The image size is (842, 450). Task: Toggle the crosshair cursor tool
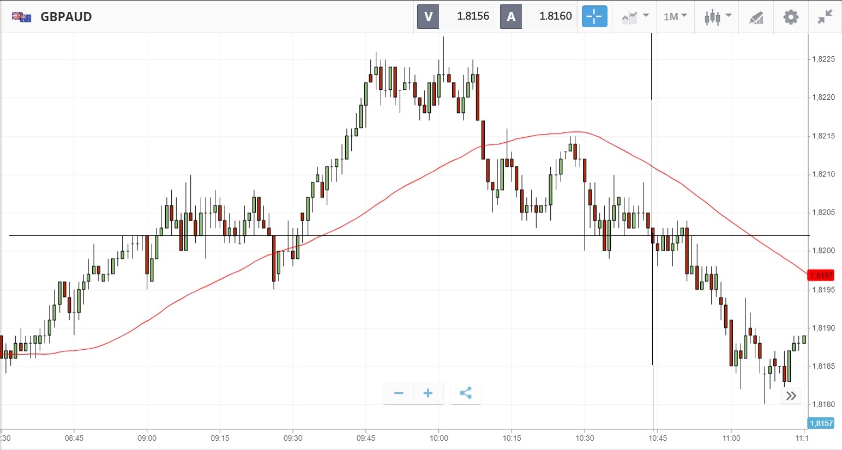pyautogui.click(x=594, y=16)
